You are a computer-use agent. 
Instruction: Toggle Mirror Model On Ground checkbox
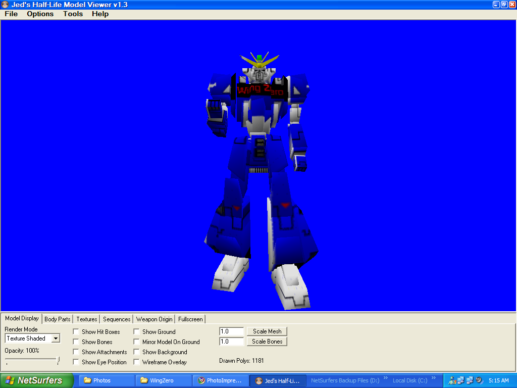pyautogui.click(x=136, y=342)
